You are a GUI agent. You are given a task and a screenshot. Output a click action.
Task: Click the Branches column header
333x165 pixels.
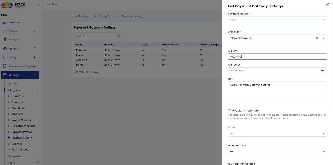click(109, 45)
